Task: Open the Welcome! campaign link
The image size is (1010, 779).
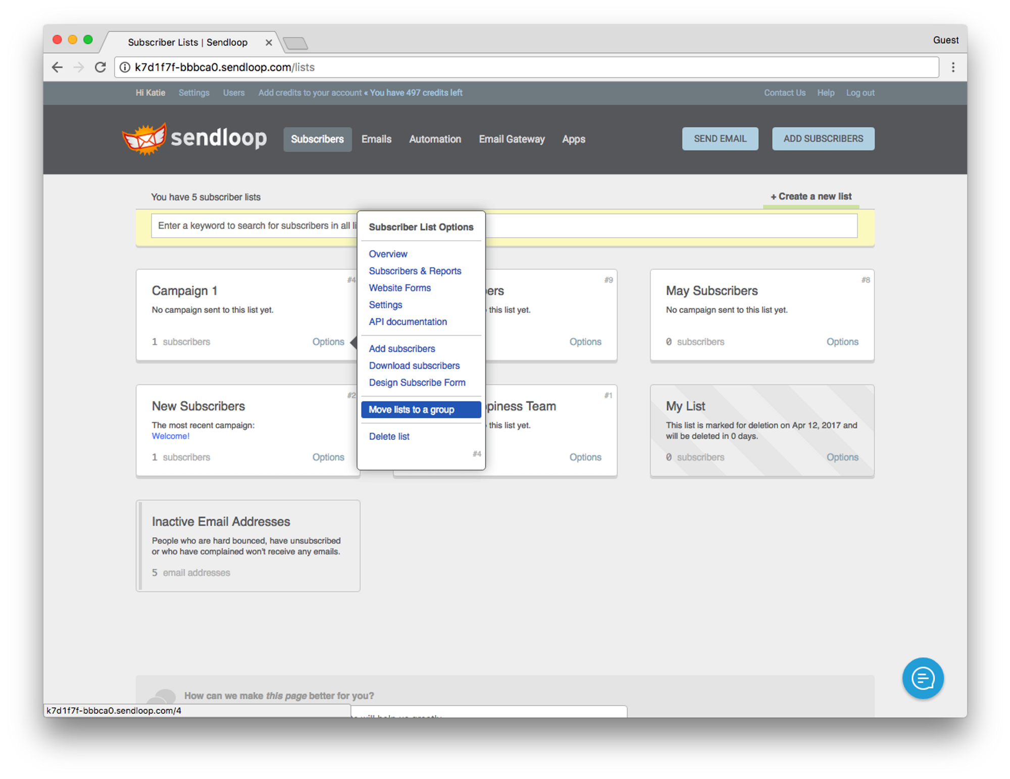Action: point(170,436)
